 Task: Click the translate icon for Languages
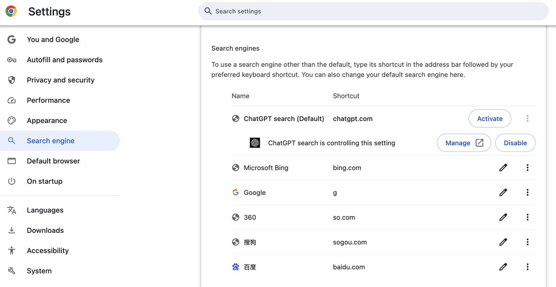(x=12, y=210)
